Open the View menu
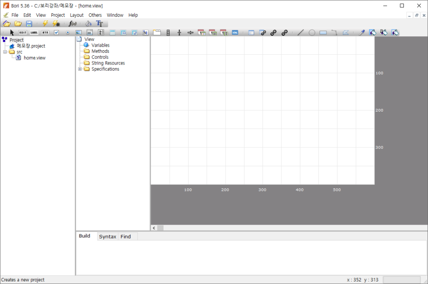Image resolution: width=428 pixels, height=284 pixels. coord(41,15)
